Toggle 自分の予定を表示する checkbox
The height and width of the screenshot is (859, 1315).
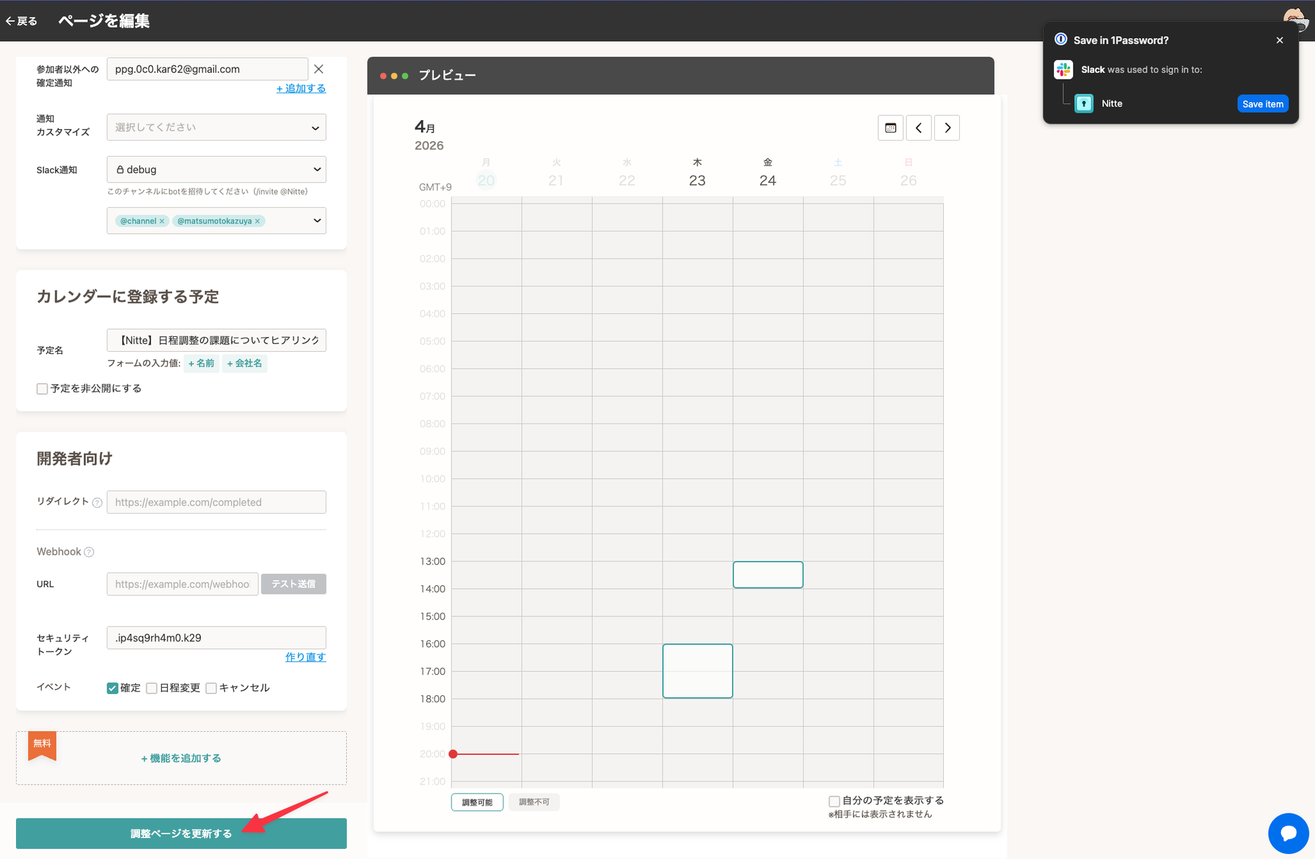pos(834,801)
